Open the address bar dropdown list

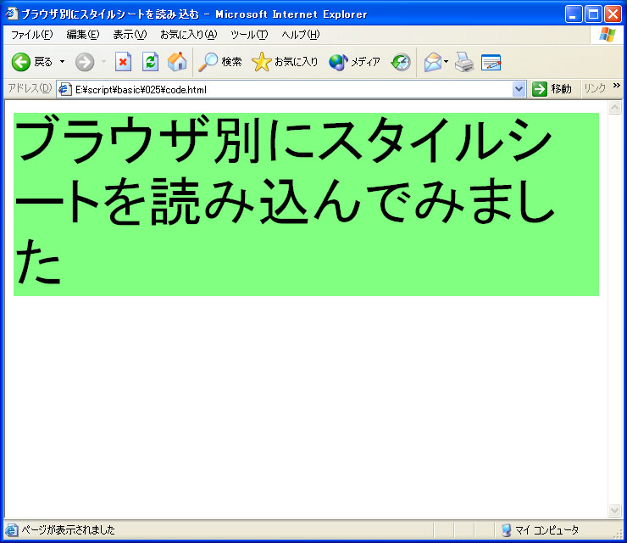tap(519, 89)
